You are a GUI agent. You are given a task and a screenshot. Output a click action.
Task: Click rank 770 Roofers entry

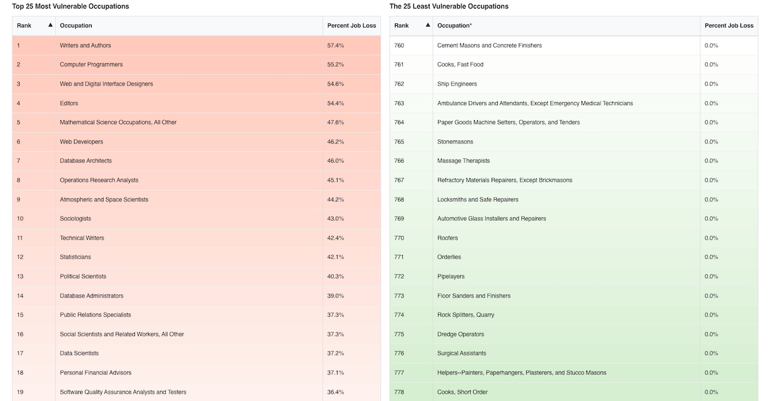[447, 238]
